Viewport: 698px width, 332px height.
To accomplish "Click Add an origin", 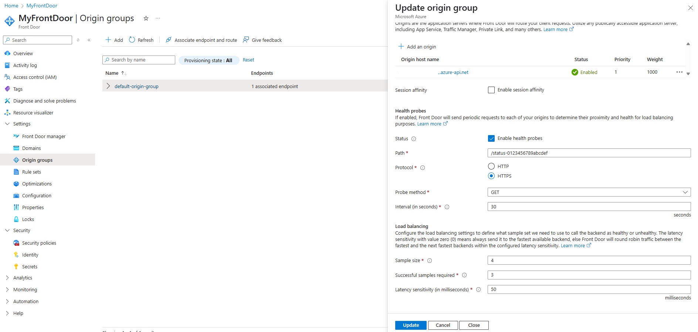I will (x=417, y=47).
